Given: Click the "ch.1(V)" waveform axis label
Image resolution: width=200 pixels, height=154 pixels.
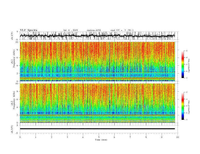Looking at the screenshot, I should [12, 36].
